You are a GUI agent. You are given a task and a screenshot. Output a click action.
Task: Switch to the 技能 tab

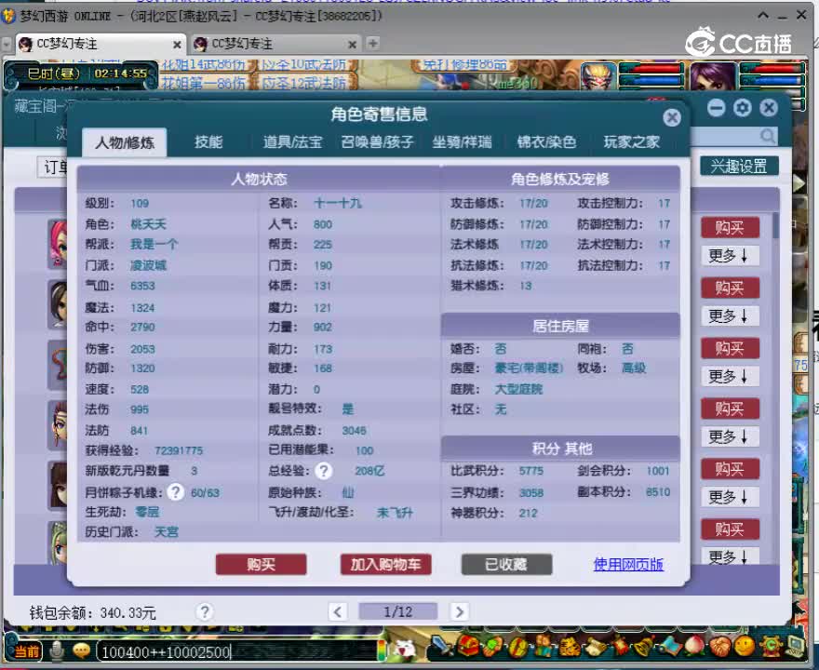(x=208, y=142)
